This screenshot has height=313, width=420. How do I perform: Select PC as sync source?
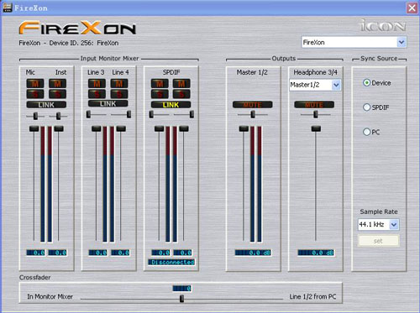pyautogui.click(x=366, y=132)
